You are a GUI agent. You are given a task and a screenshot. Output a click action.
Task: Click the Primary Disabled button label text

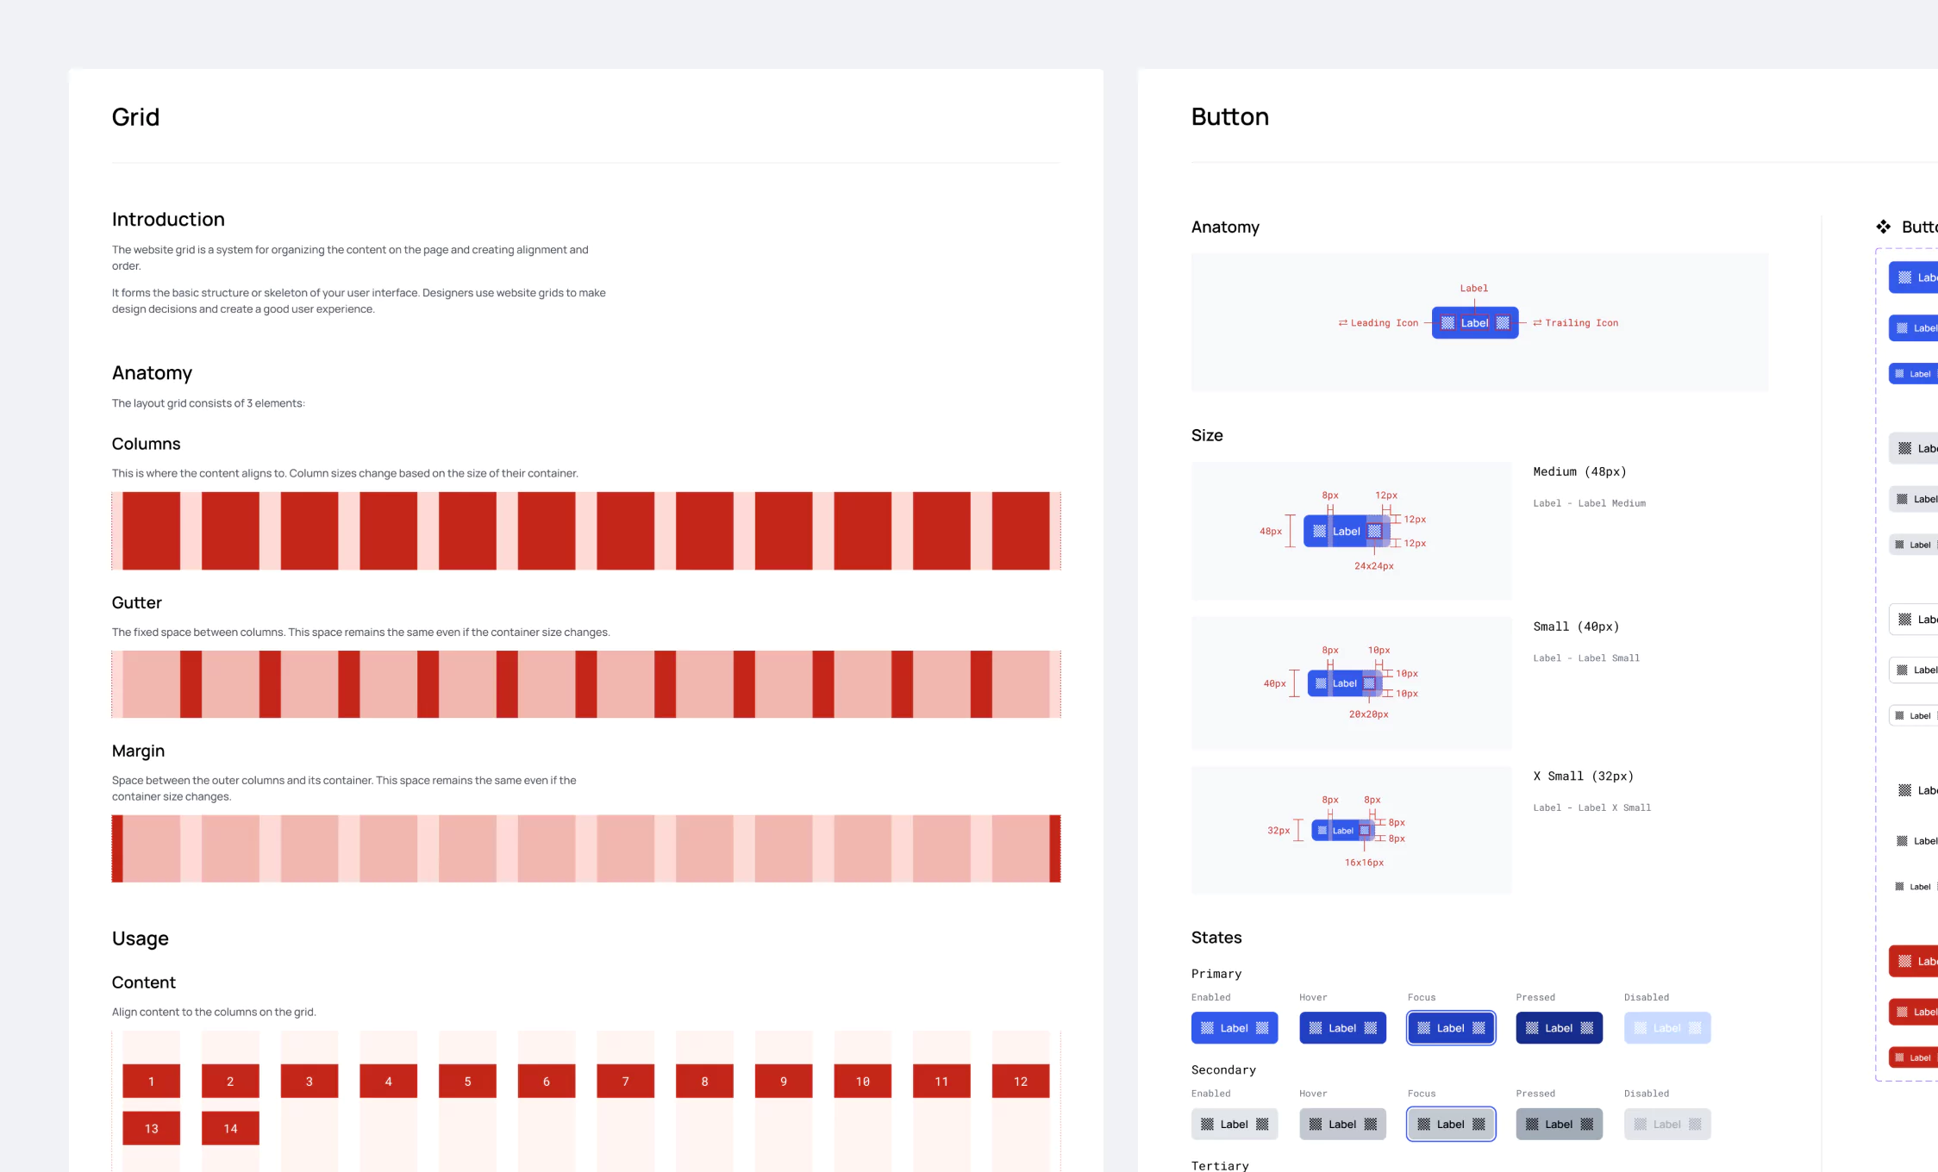1667,1028
